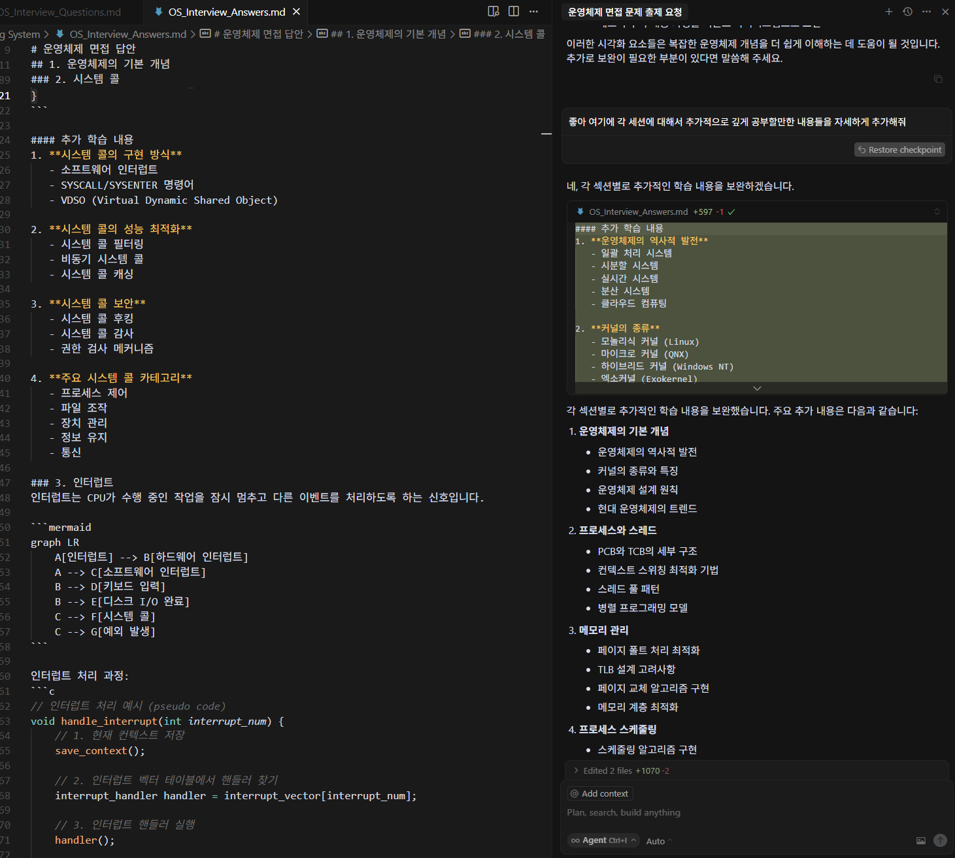Click the 'save_context();' code line

coord(100,751)
